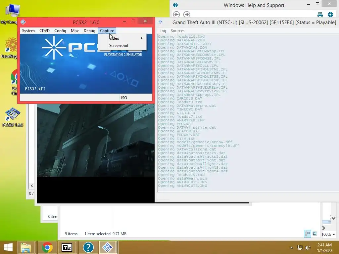The width and height of the screenshot is (339, 254).
Task: Open the CDVD menu in PCSX2
Action: [45, 31]
